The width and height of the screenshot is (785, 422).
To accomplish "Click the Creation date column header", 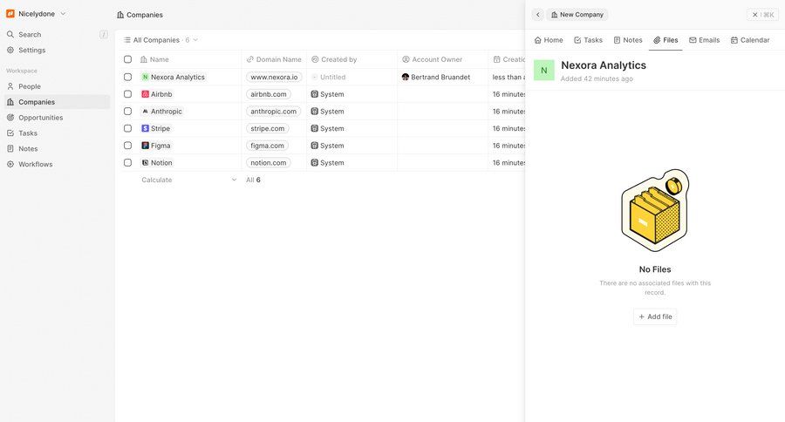I will click(509, 59).
